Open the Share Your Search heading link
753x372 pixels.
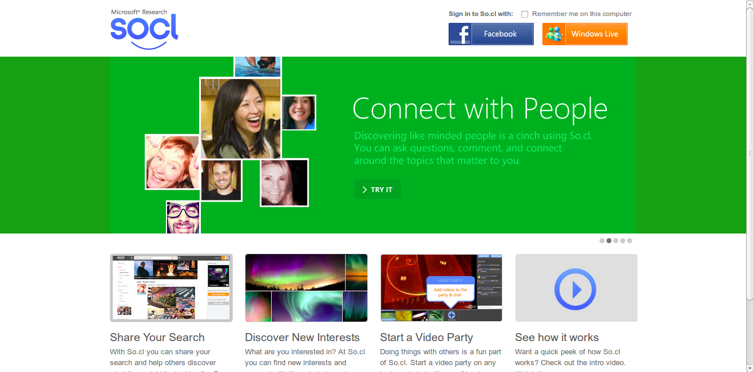coord(157,337)
